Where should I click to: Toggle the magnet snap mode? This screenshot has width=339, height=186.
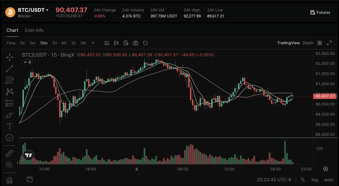(10, 180)
